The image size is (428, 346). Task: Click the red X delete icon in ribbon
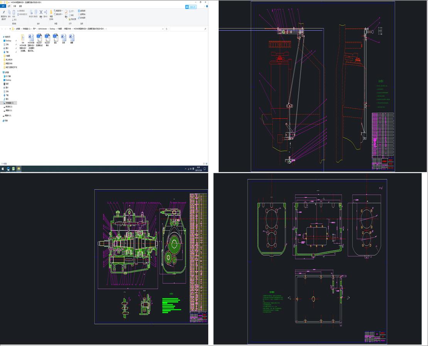tap(41, 12)
